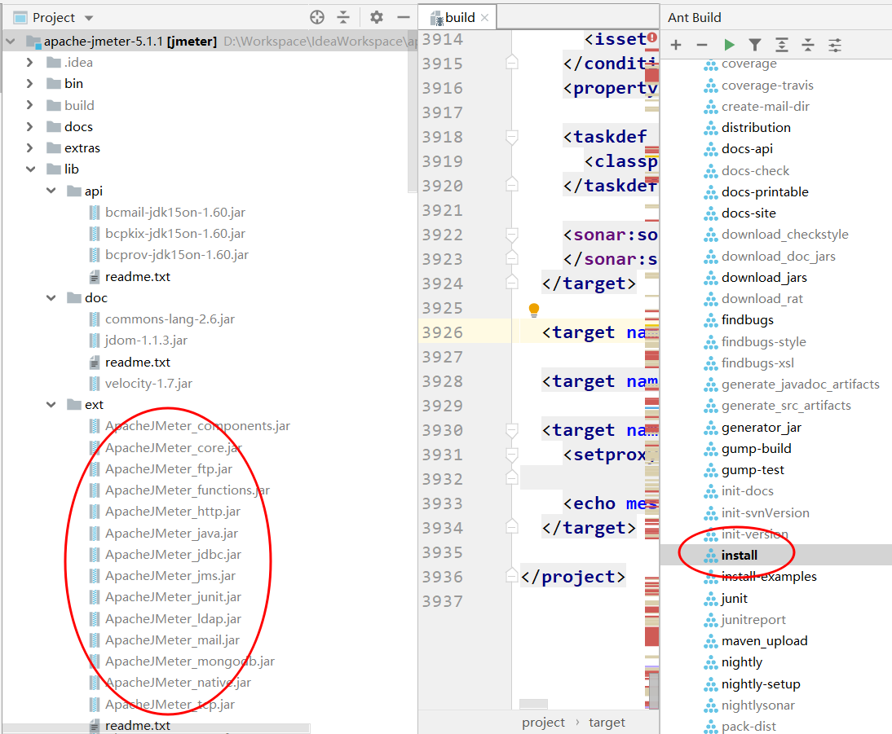Viewport: 892px width, 734px height.
Task: Open readme.txt under the api folder
Action: [x=139, y=276]
